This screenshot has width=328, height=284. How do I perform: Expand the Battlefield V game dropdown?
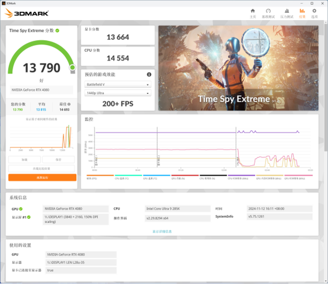118,84
